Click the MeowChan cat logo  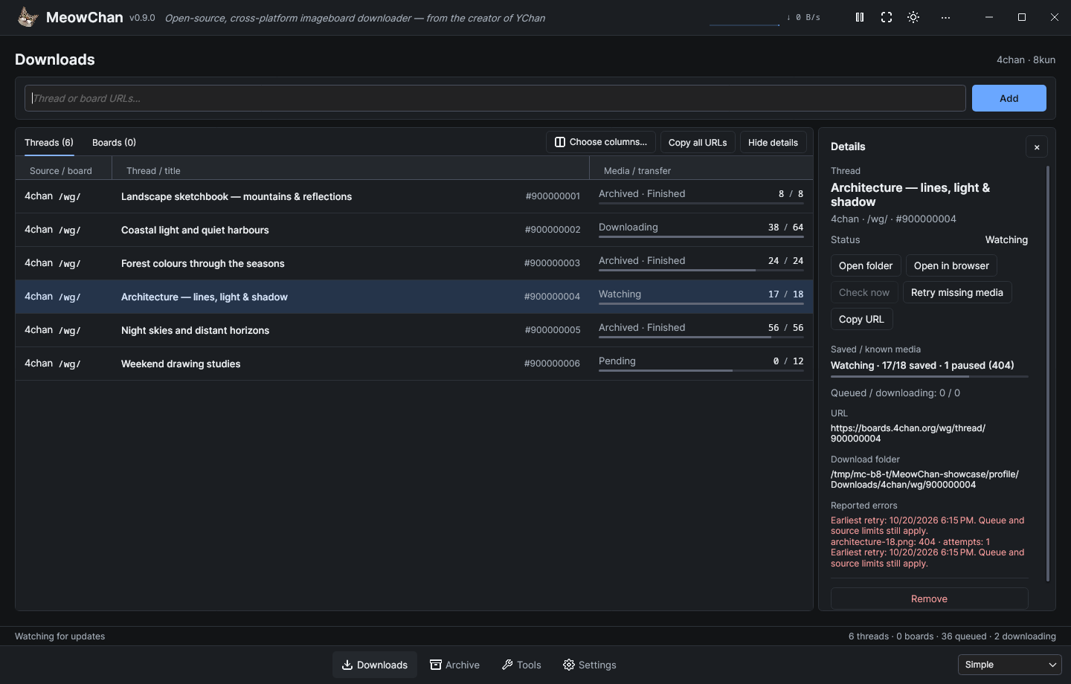tap(28, 17)
